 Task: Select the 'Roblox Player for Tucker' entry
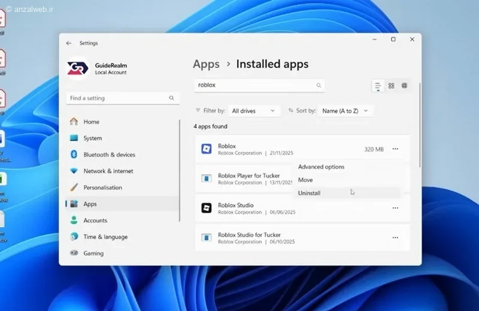(x=244, y=179)
